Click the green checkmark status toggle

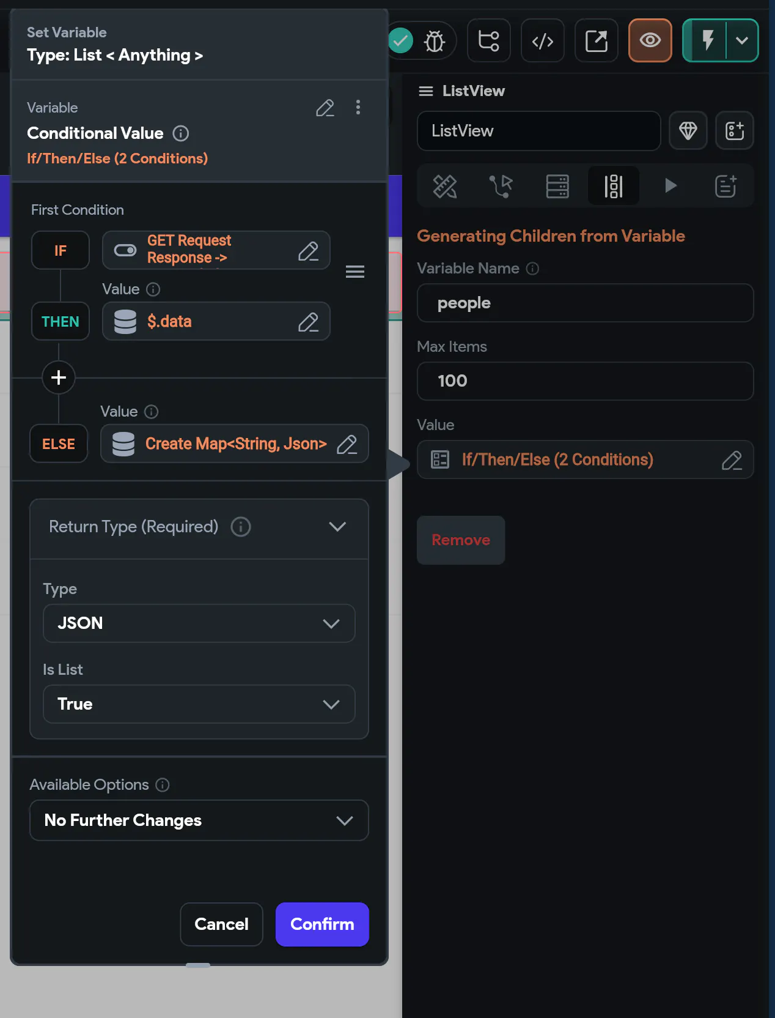pos(401,41)
